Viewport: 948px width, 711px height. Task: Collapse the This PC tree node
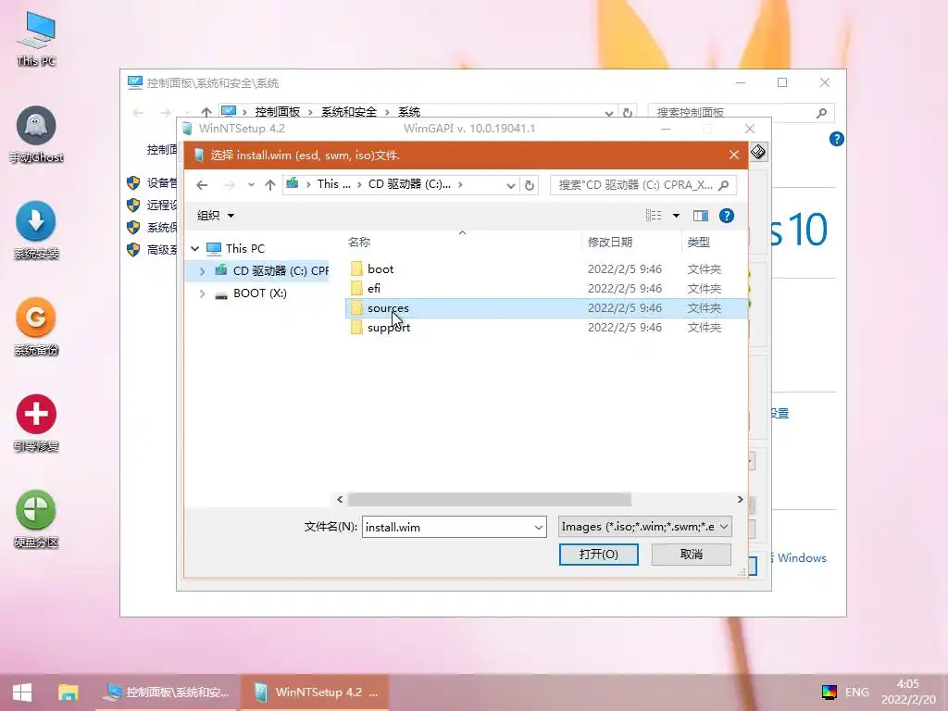click(x=194, y=248)
